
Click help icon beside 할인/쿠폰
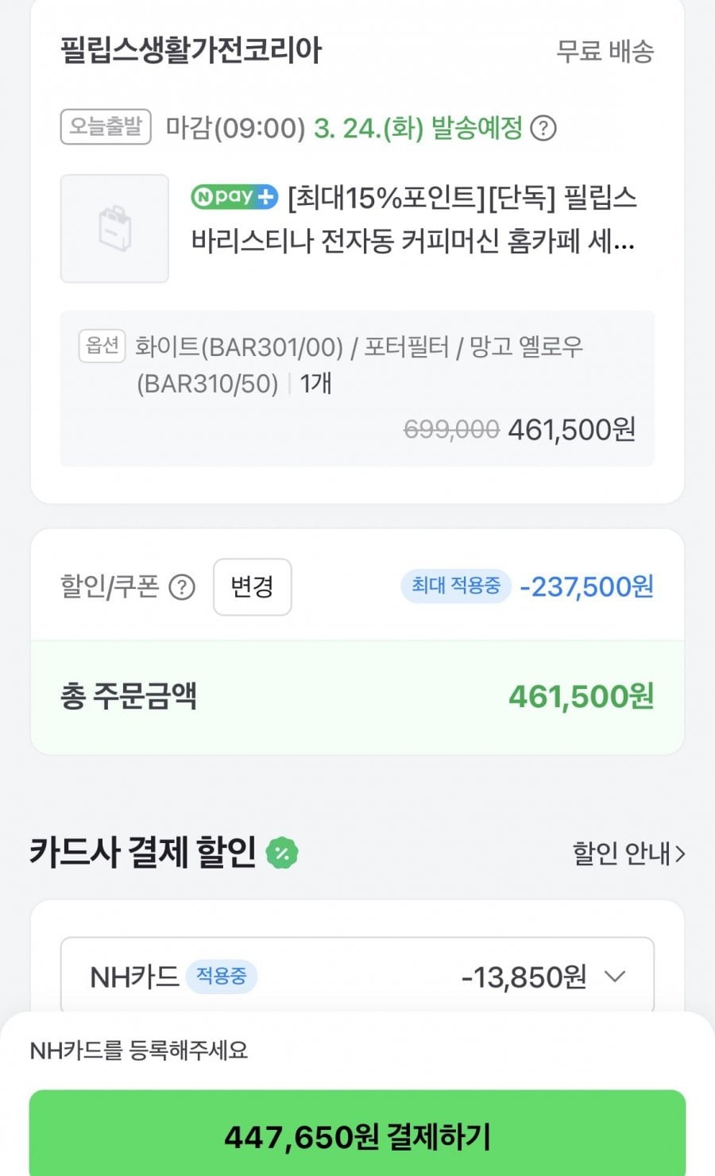(x=182, y=587)
